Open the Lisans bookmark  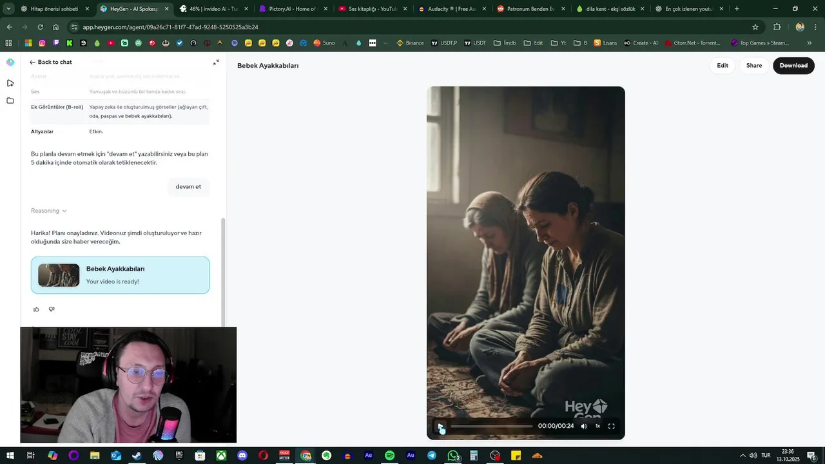click(605, 43)
